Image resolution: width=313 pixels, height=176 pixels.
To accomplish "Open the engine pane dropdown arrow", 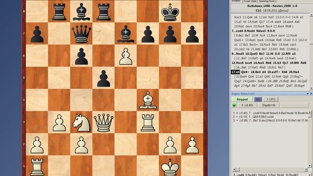I will (x=308, y=93).
